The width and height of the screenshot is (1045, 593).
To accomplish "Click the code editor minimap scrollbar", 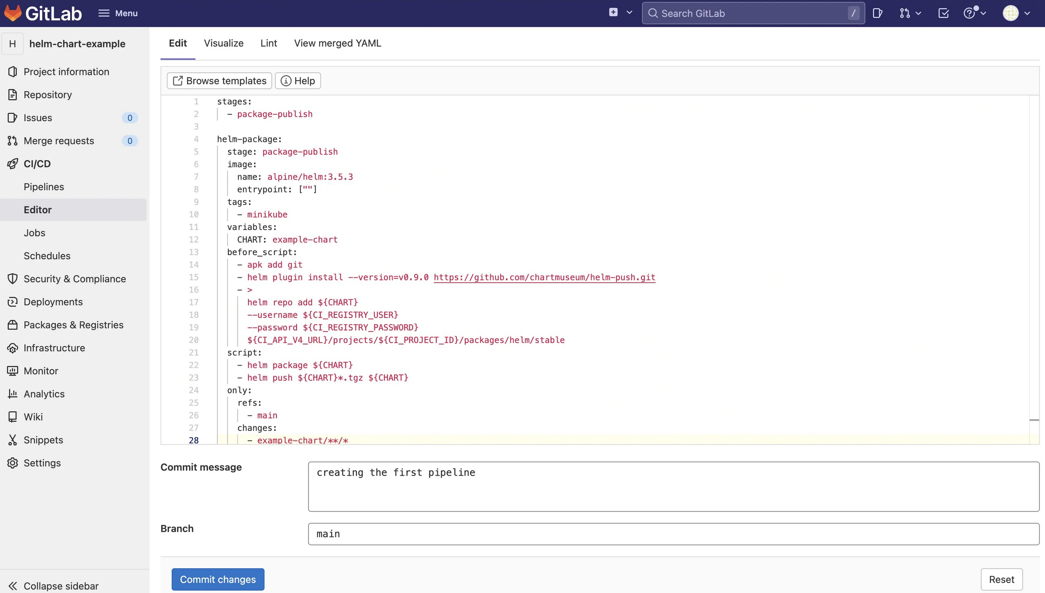I will click(1034, 270).
